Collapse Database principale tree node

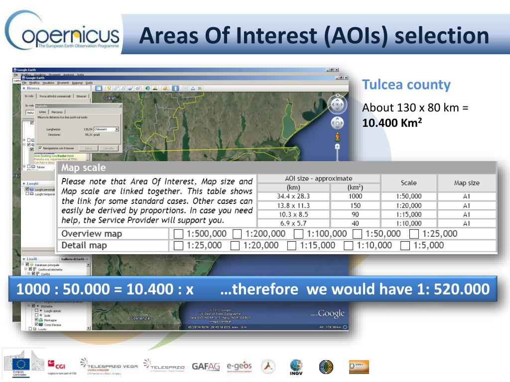click(23, 265)
